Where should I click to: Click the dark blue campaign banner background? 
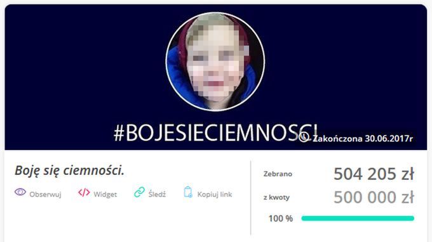tap(83, 68)
